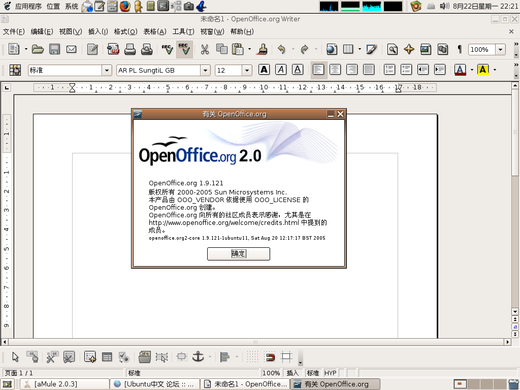The height and width of the screenshot is (390, 520).
Task: Open the highlighting color dropdown arrow
Action: (x=495, y=70)
